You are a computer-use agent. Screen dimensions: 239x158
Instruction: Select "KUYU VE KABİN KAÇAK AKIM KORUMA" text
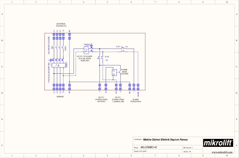tap(85, 58)
